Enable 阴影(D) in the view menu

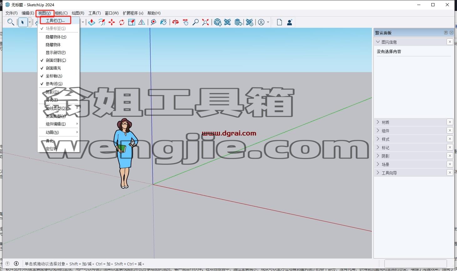pos(58,92)
